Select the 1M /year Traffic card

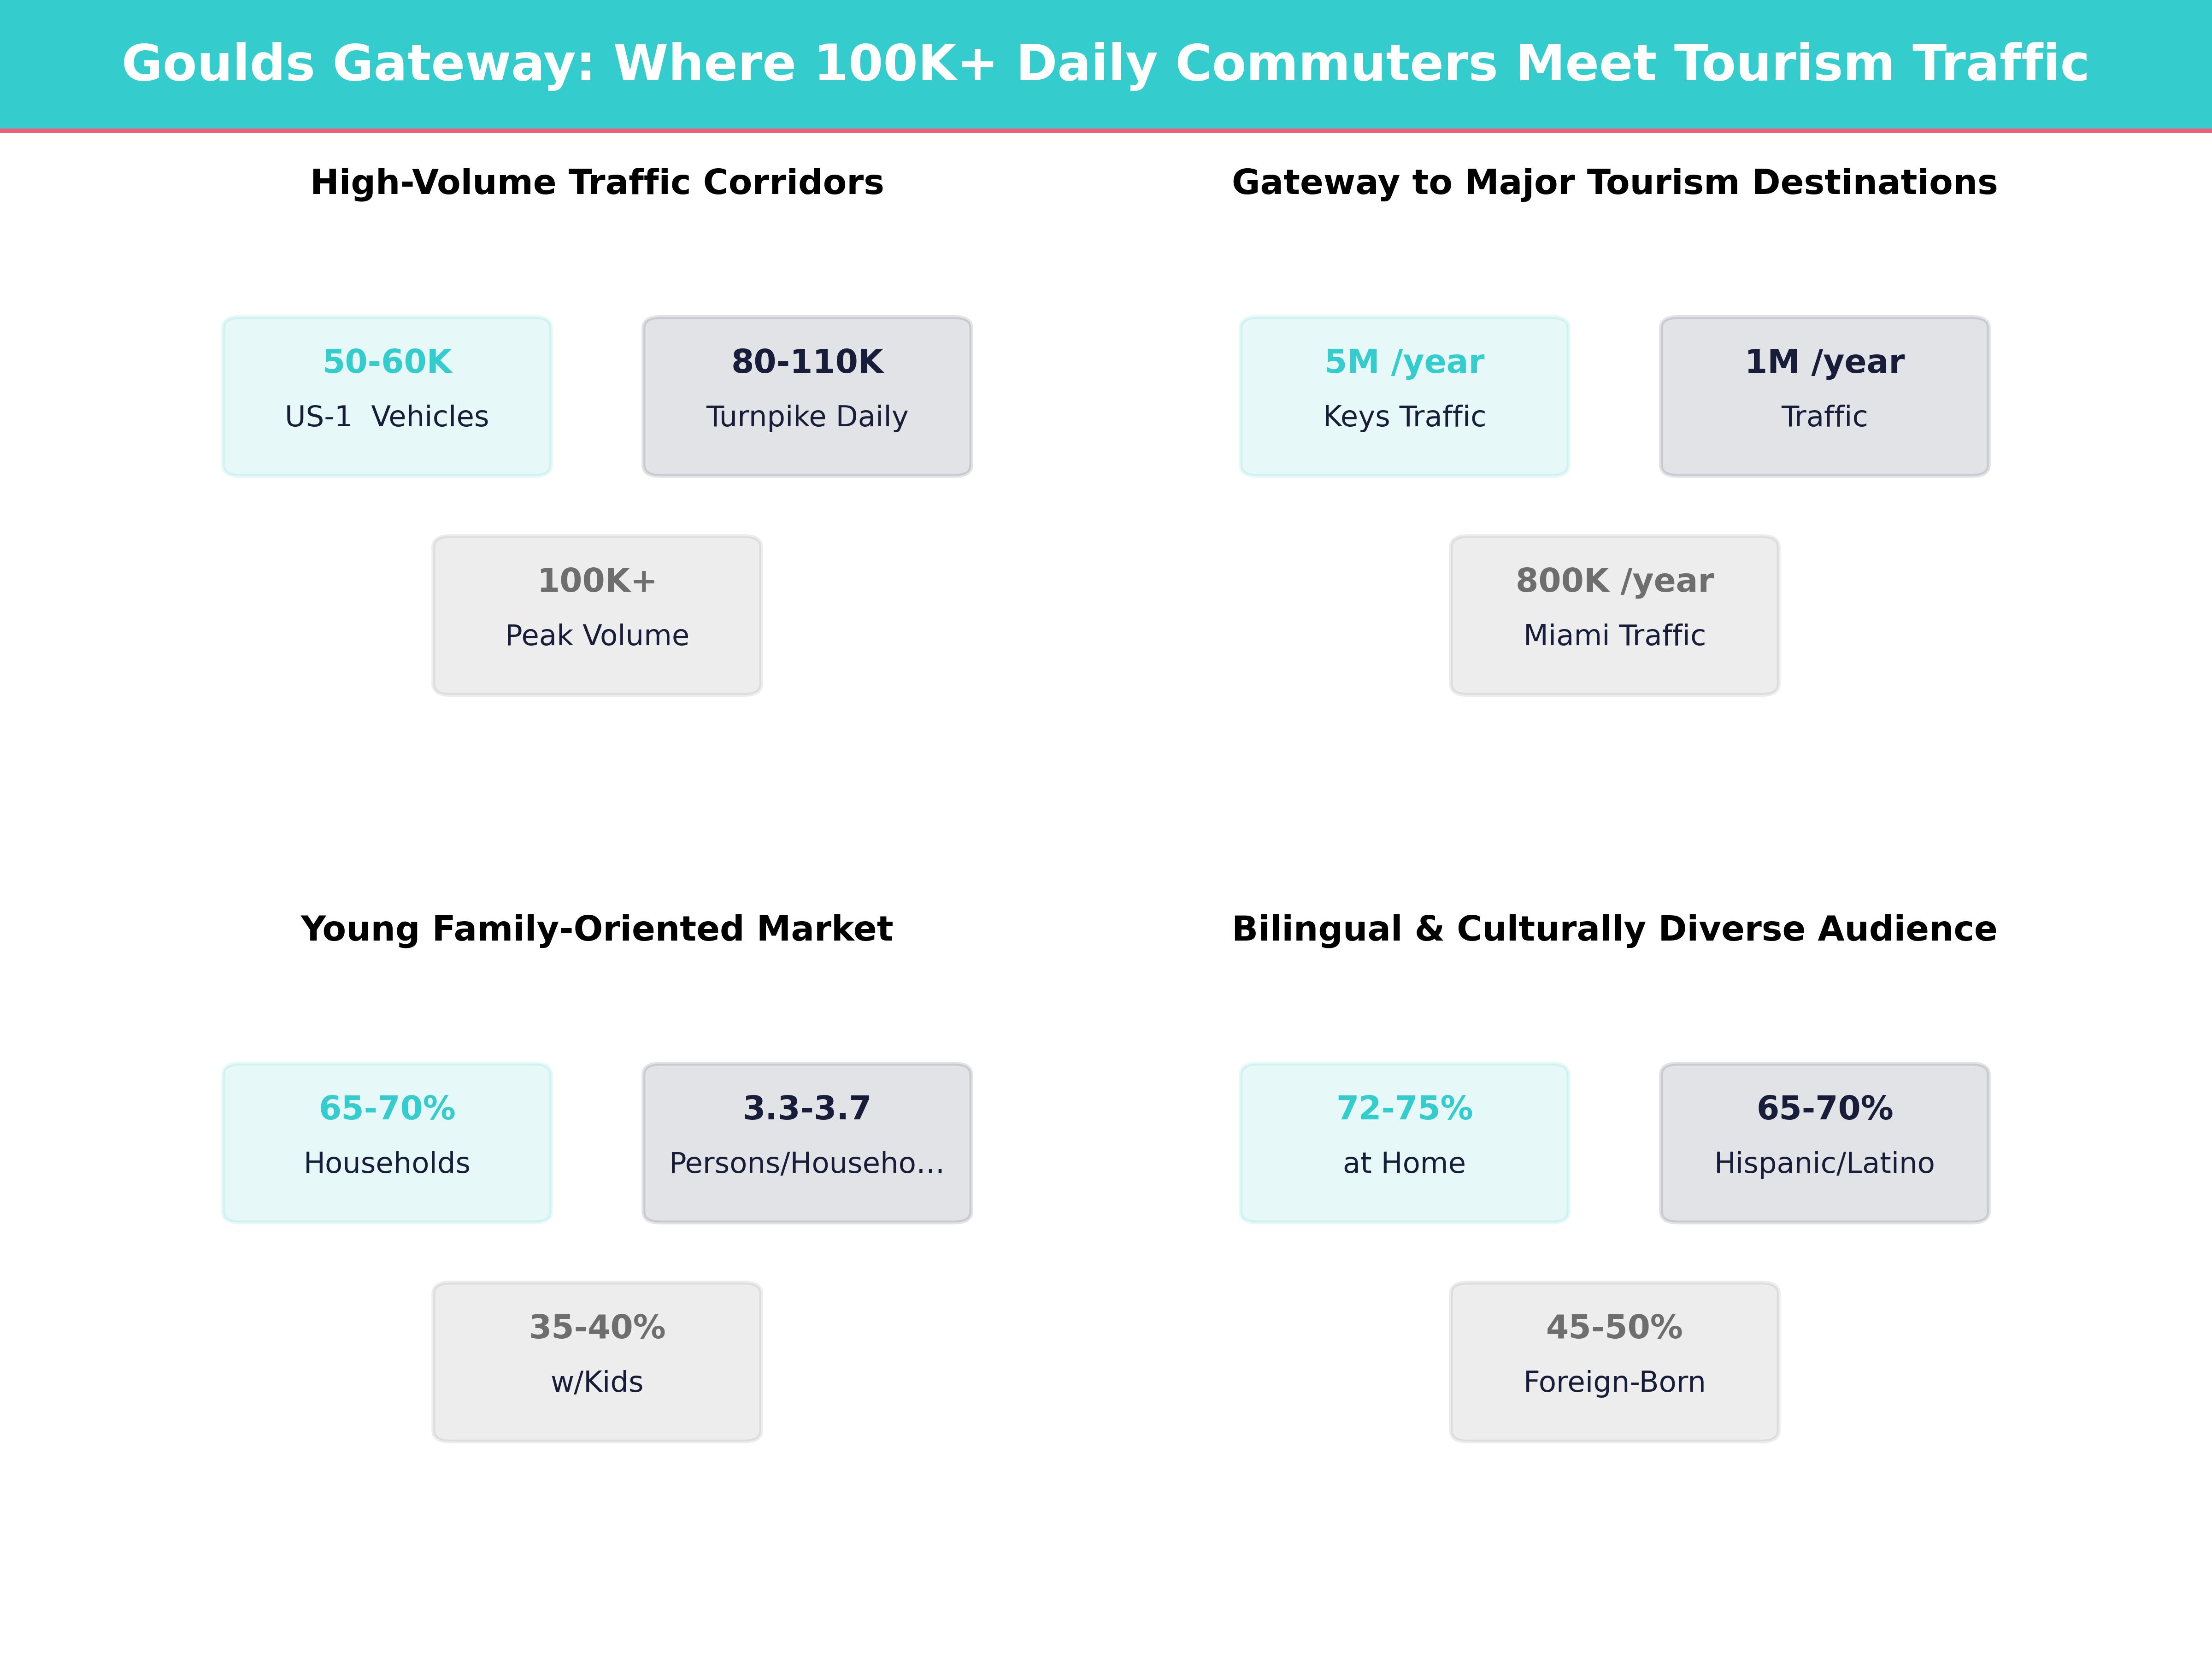pos(1824,396)
